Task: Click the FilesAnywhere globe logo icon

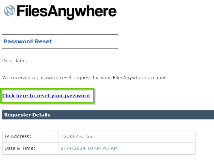Action: click(x=9, y=11)
